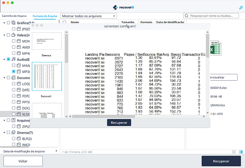245x168 pixels.
Task: Collapse the Áudio tree node
Action: pyautogui.click(x=4, y=59)
